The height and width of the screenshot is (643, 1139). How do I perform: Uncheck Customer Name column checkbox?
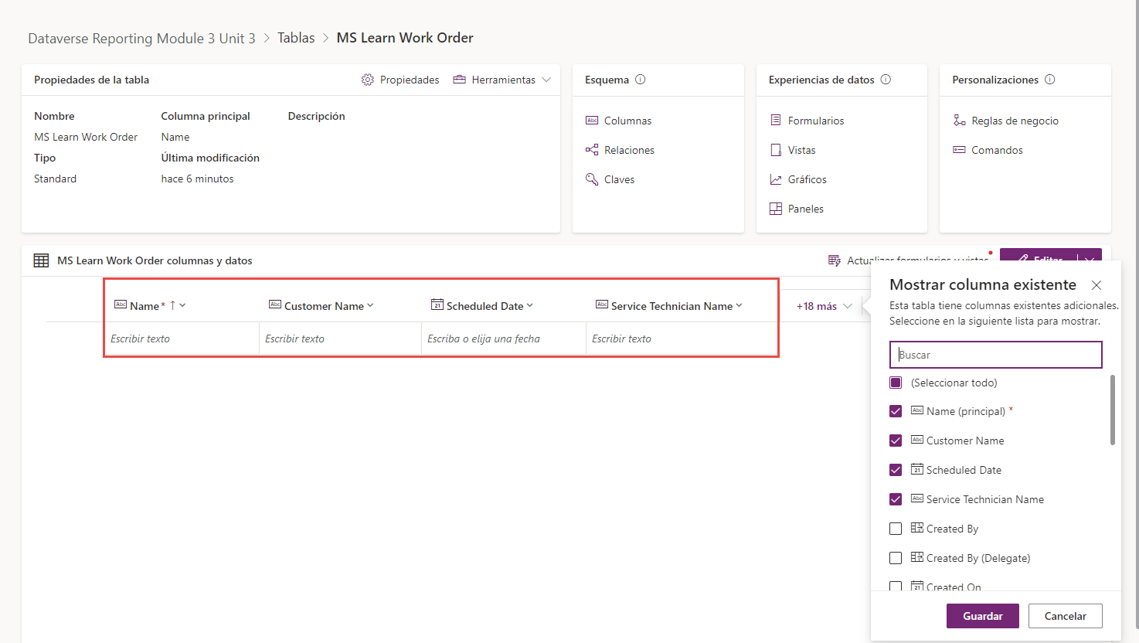tap(896, 441)
